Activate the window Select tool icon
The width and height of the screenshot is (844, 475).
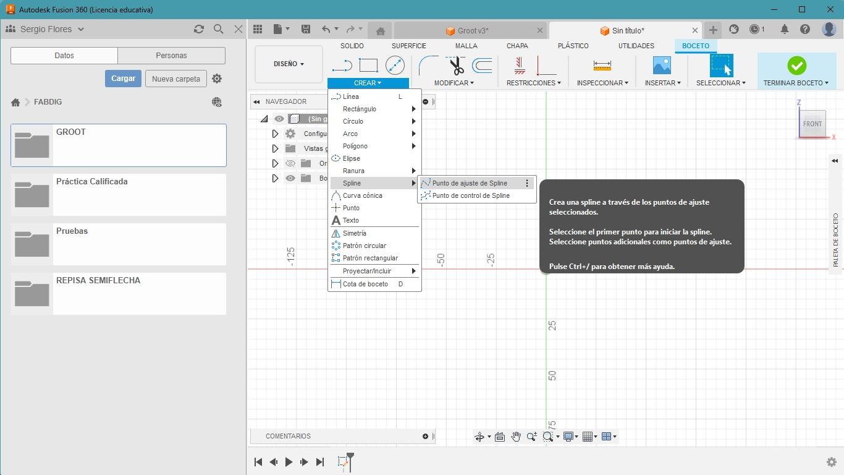(720, 65)
